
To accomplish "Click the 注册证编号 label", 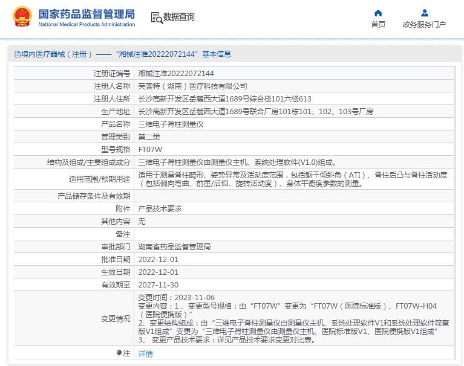I will (112, 73).
